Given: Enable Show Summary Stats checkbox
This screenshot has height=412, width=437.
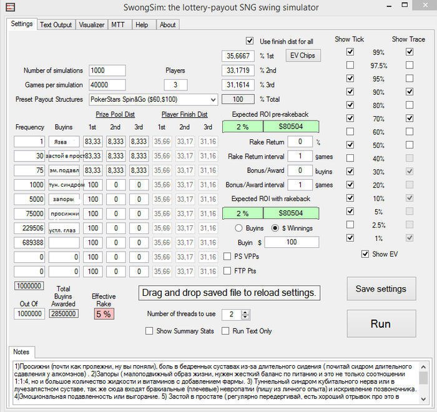Looking at the screenshot, I should point(149,331).
